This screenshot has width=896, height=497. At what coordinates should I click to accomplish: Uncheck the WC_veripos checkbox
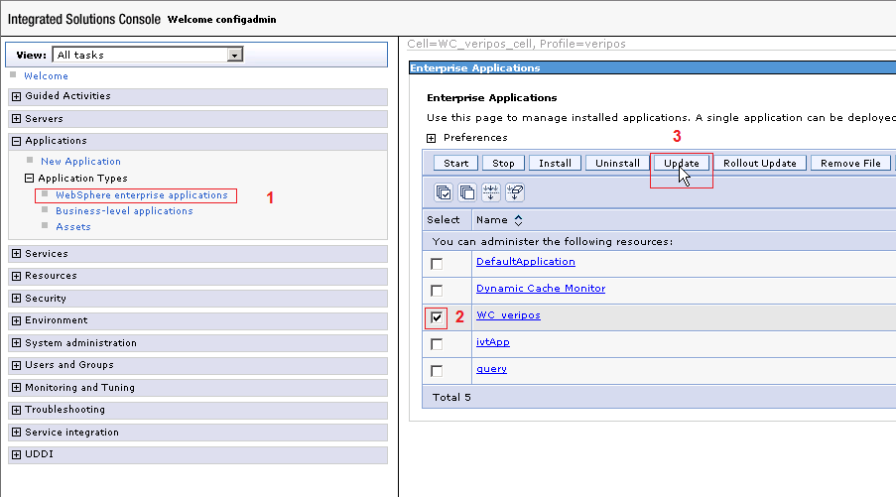[437, 317]
